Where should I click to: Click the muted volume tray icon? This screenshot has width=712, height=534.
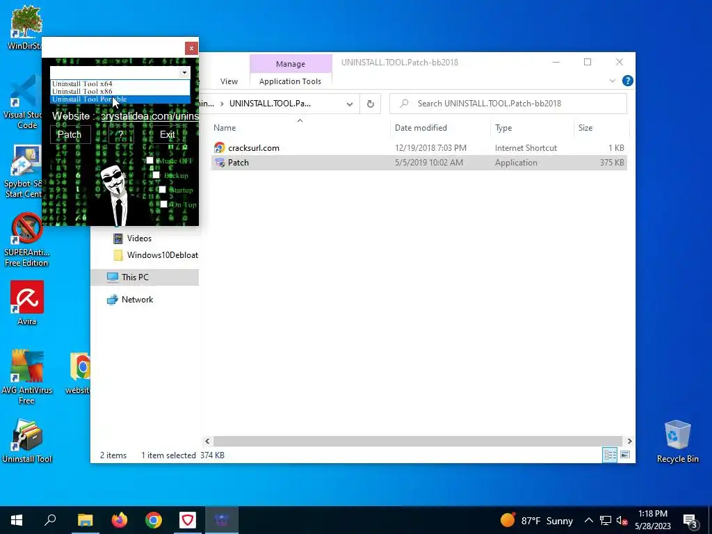pyautogui.click(x=622, y=520)
